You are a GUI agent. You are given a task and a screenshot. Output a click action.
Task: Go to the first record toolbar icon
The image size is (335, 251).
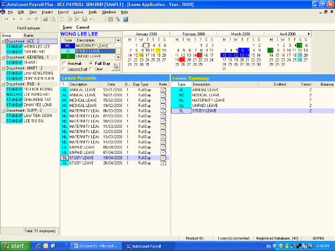coord(6,19)
